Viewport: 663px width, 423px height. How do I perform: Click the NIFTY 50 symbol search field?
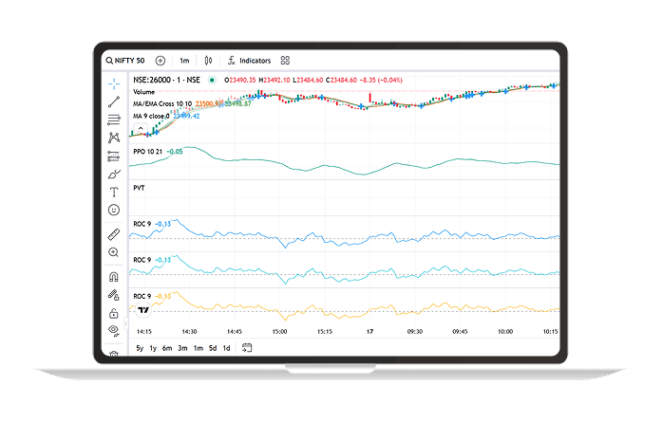click(x=125, y=61)
